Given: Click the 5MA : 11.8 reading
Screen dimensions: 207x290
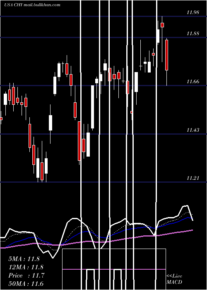Looking at the screenshot, I should point(24,259).
